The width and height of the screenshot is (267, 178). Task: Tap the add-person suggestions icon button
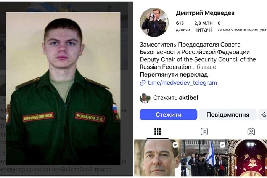(263, 114)
